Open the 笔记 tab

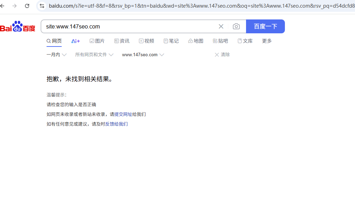(x=171, y=41)
